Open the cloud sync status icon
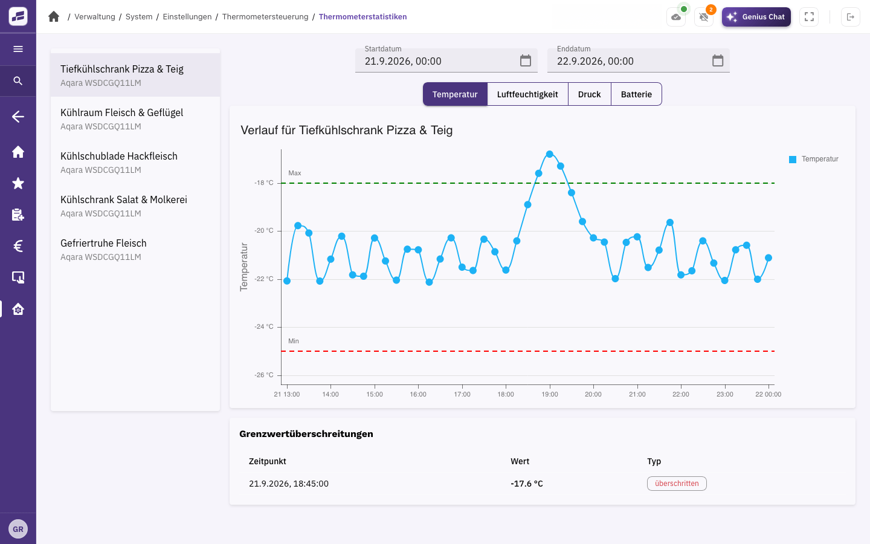 [676, 17]
